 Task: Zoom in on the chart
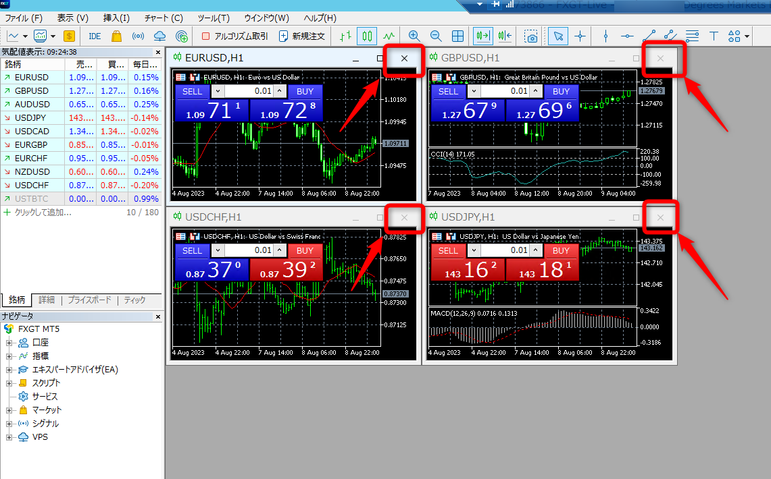tap(414, 36)
